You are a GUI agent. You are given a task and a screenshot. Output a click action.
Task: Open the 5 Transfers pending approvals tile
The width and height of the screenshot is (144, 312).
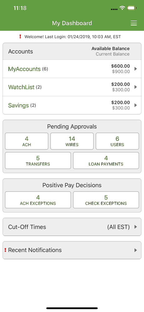pyautogui.click(x=38, y=161)
